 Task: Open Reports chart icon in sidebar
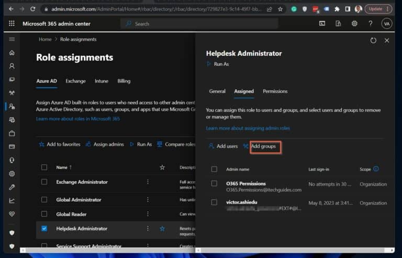[12, 201]
